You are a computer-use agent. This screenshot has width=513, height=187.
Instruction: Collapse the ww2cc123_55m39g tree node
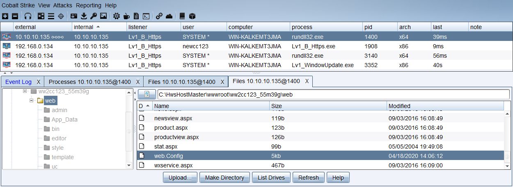[x=25, y=91]
